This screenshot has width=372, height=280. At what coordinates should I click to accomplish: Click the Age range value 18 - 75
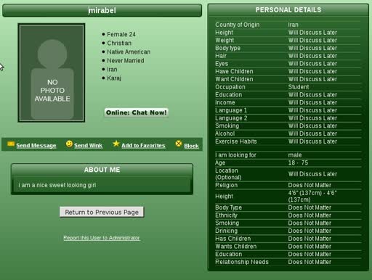(298, 162)
